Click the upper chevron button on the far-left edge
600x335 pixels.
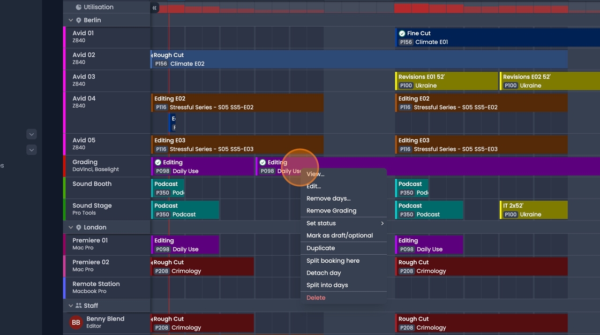(x=31, y=134)
